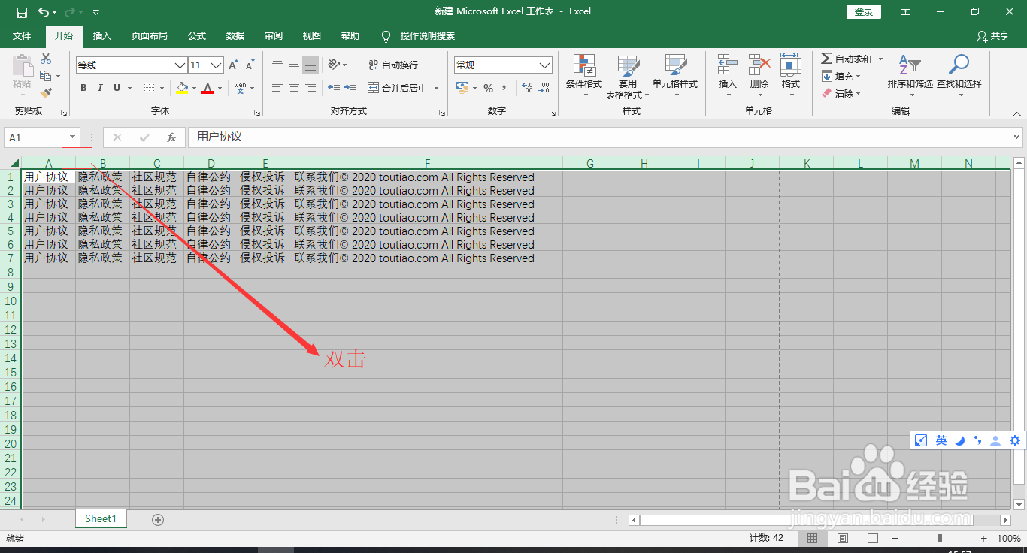The height and width of the screenshot is (553, 1027).
Task: Save the workbook with the floppy disk icon
Action: click(x=21, y=12)
